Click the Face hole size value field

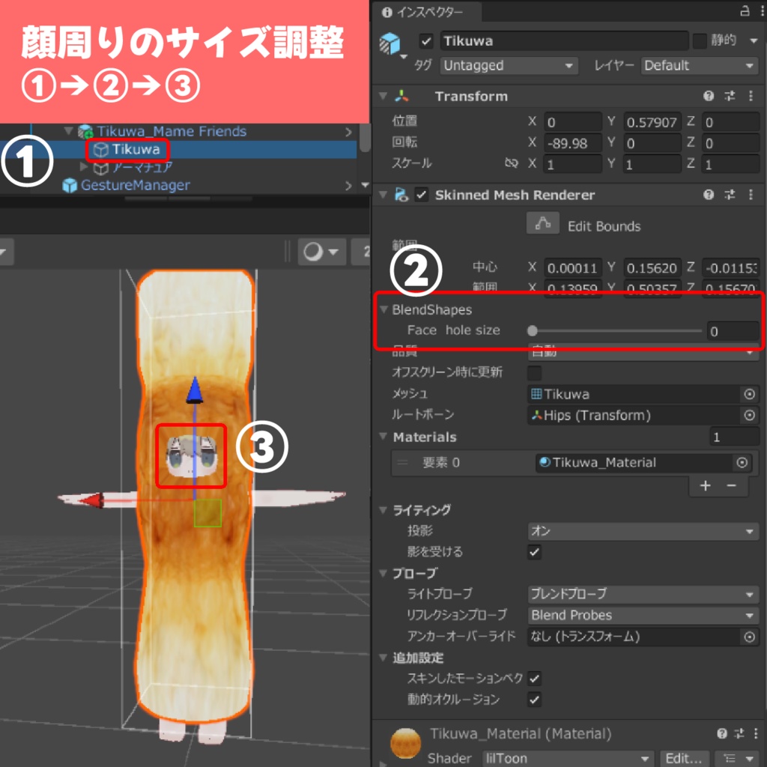733,331
